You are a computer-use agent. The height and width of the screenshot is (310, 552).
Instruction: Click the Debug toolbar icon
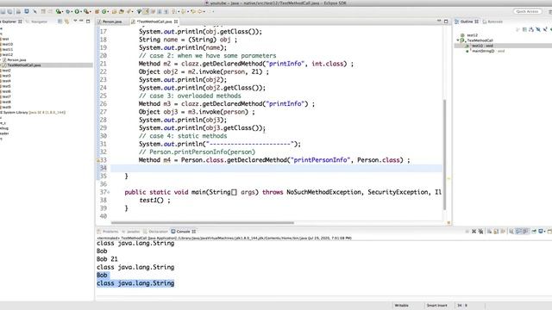[x=68, y=11]
